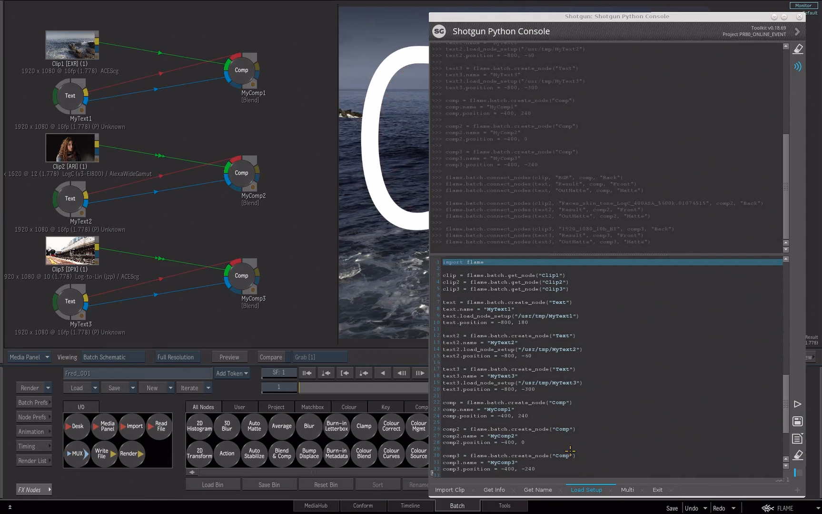822x514 pixels.
Task: Click the Colour Correct node
Action: [391, 426]
